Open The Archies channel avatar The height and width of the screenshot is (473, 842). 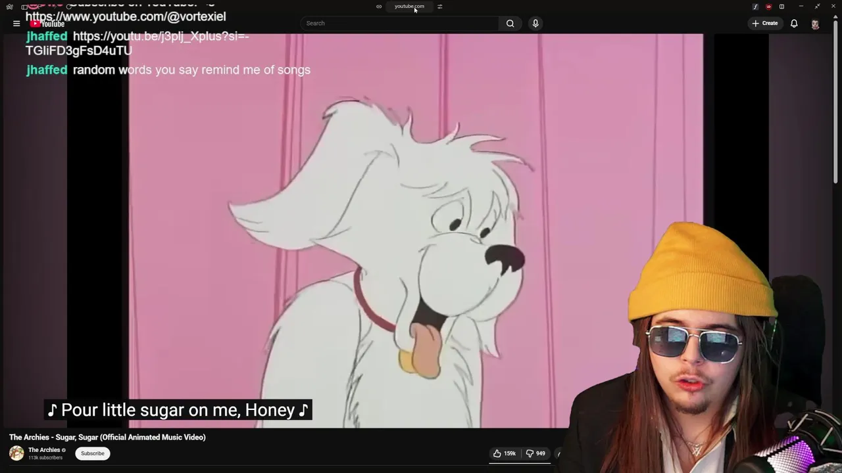pos(16,453)
